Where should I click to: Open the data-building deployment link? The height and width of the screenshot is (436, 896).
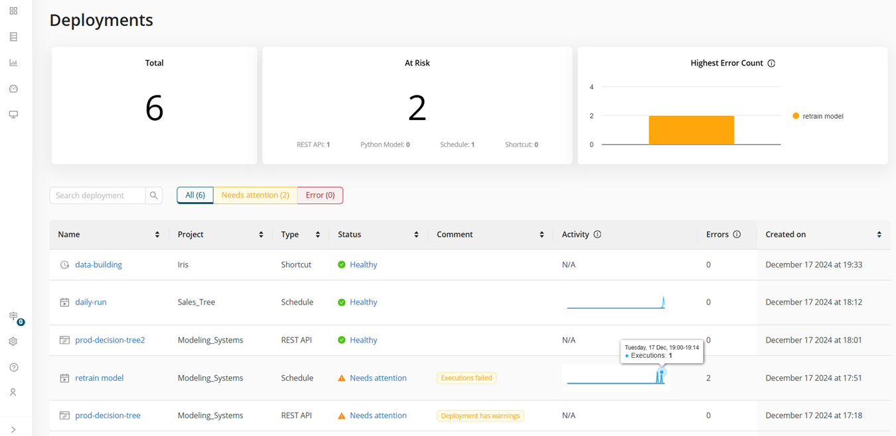point(98,264)
